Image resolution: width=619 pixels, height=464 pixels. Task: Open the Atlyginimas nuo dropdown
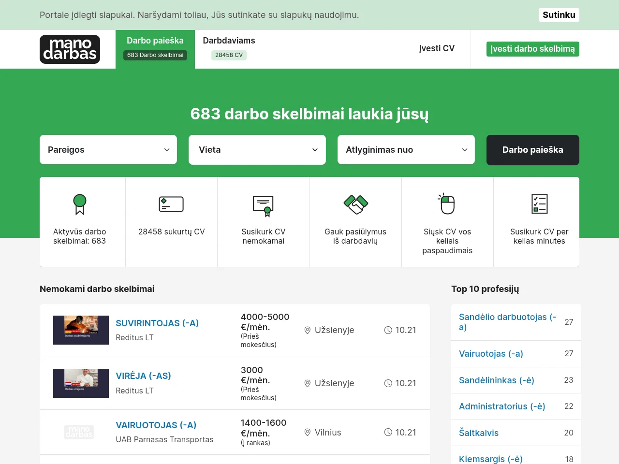click(406, 150)
